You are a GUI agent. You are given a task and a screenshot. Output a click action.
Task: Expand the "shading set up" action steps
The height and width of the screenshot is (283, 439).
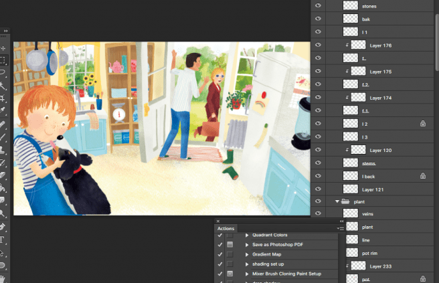[247, 264]
